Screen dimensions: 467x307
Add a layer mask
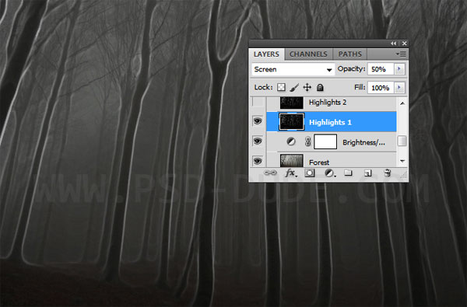(310, 173)
